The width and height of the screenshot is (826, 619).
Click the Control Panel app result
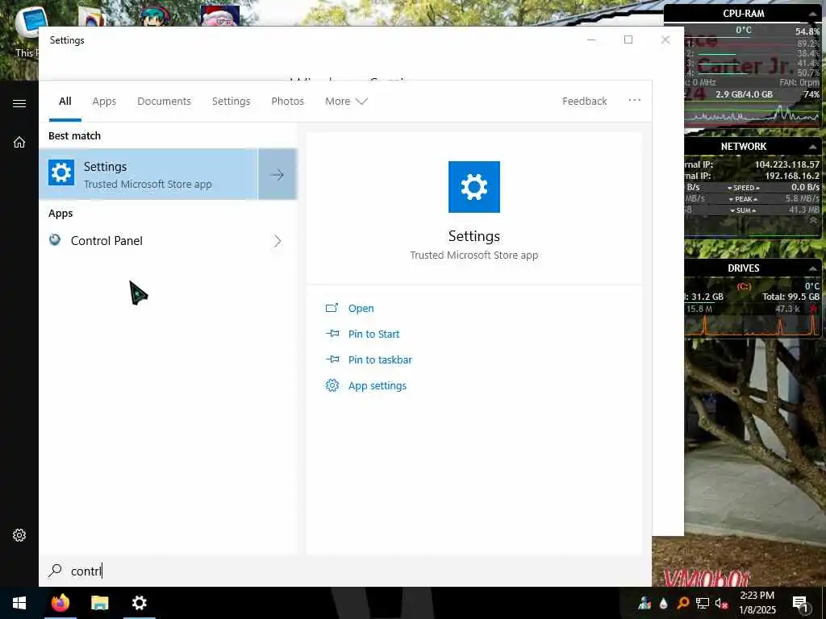pos(168,241)
